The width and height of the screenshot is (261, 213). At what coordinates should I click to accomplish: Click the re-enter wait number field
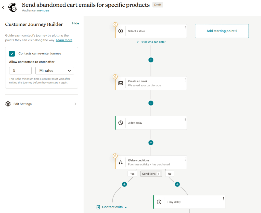tap(20, 71)
